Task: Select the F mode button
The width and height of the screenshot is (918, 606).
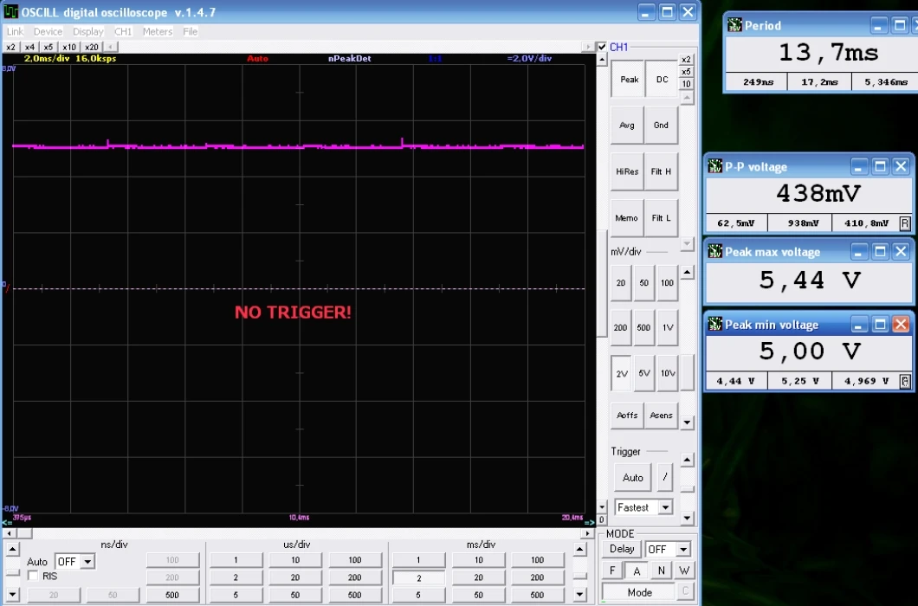Action: [x=612, y=571]
